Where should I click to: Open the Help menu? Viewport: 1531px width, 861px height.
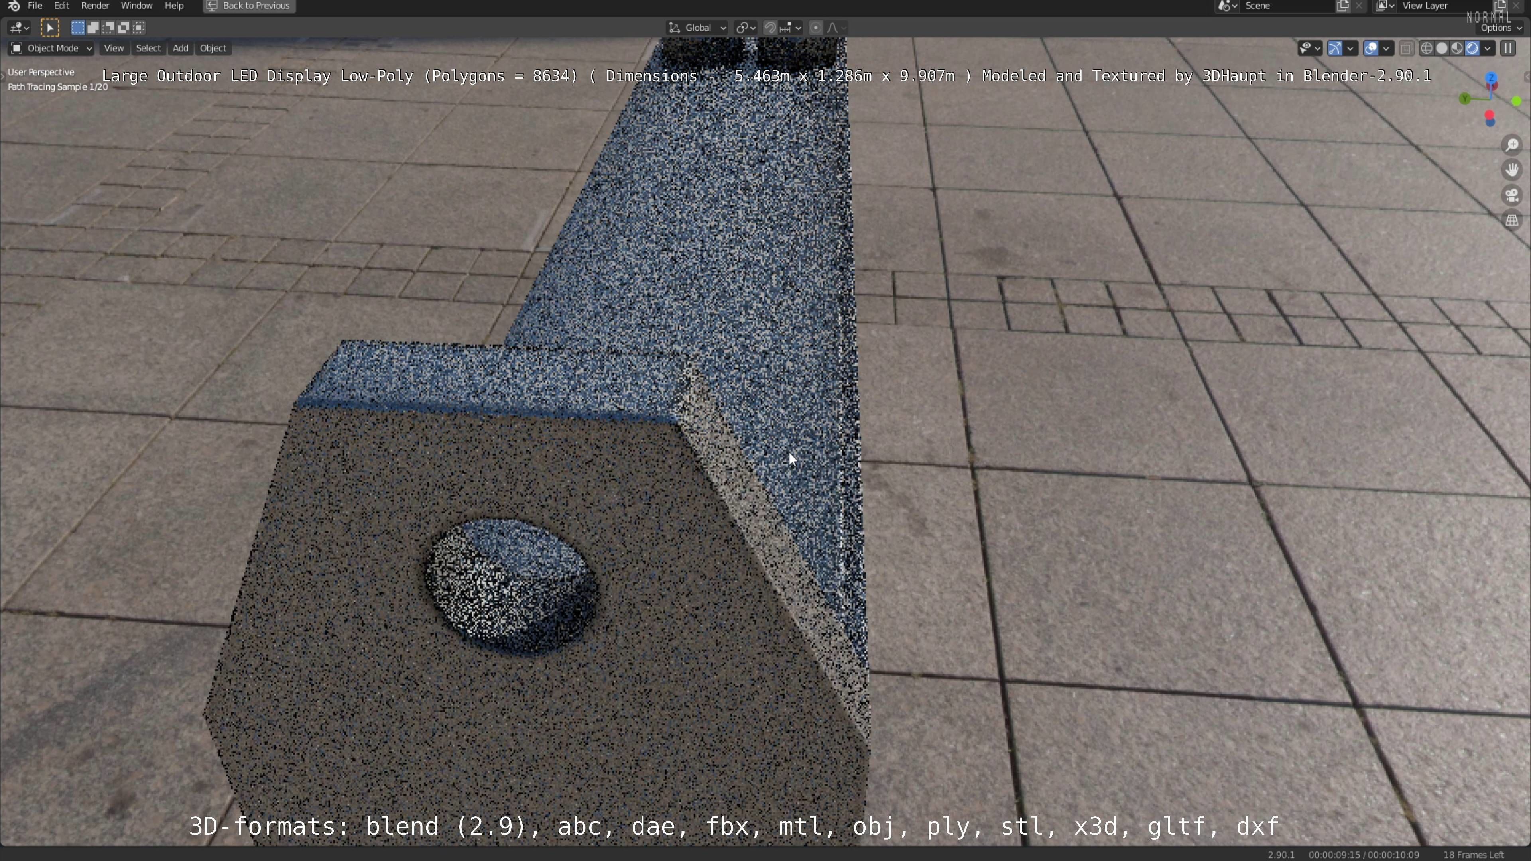(x=174, y=6)
